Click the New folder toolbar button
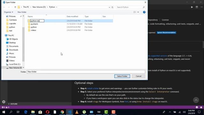 (x=22, y=12)
